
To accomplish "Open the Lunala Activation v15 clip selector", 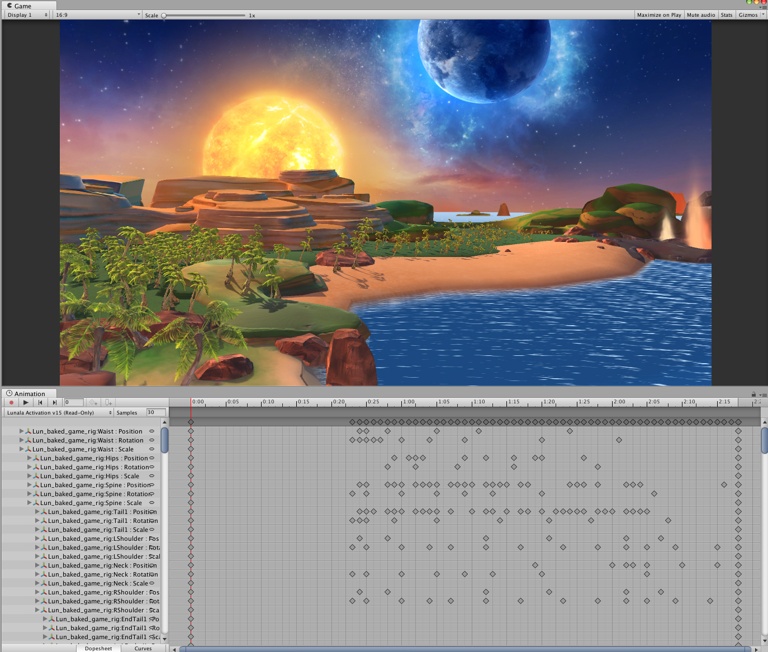I will point(59,413).
